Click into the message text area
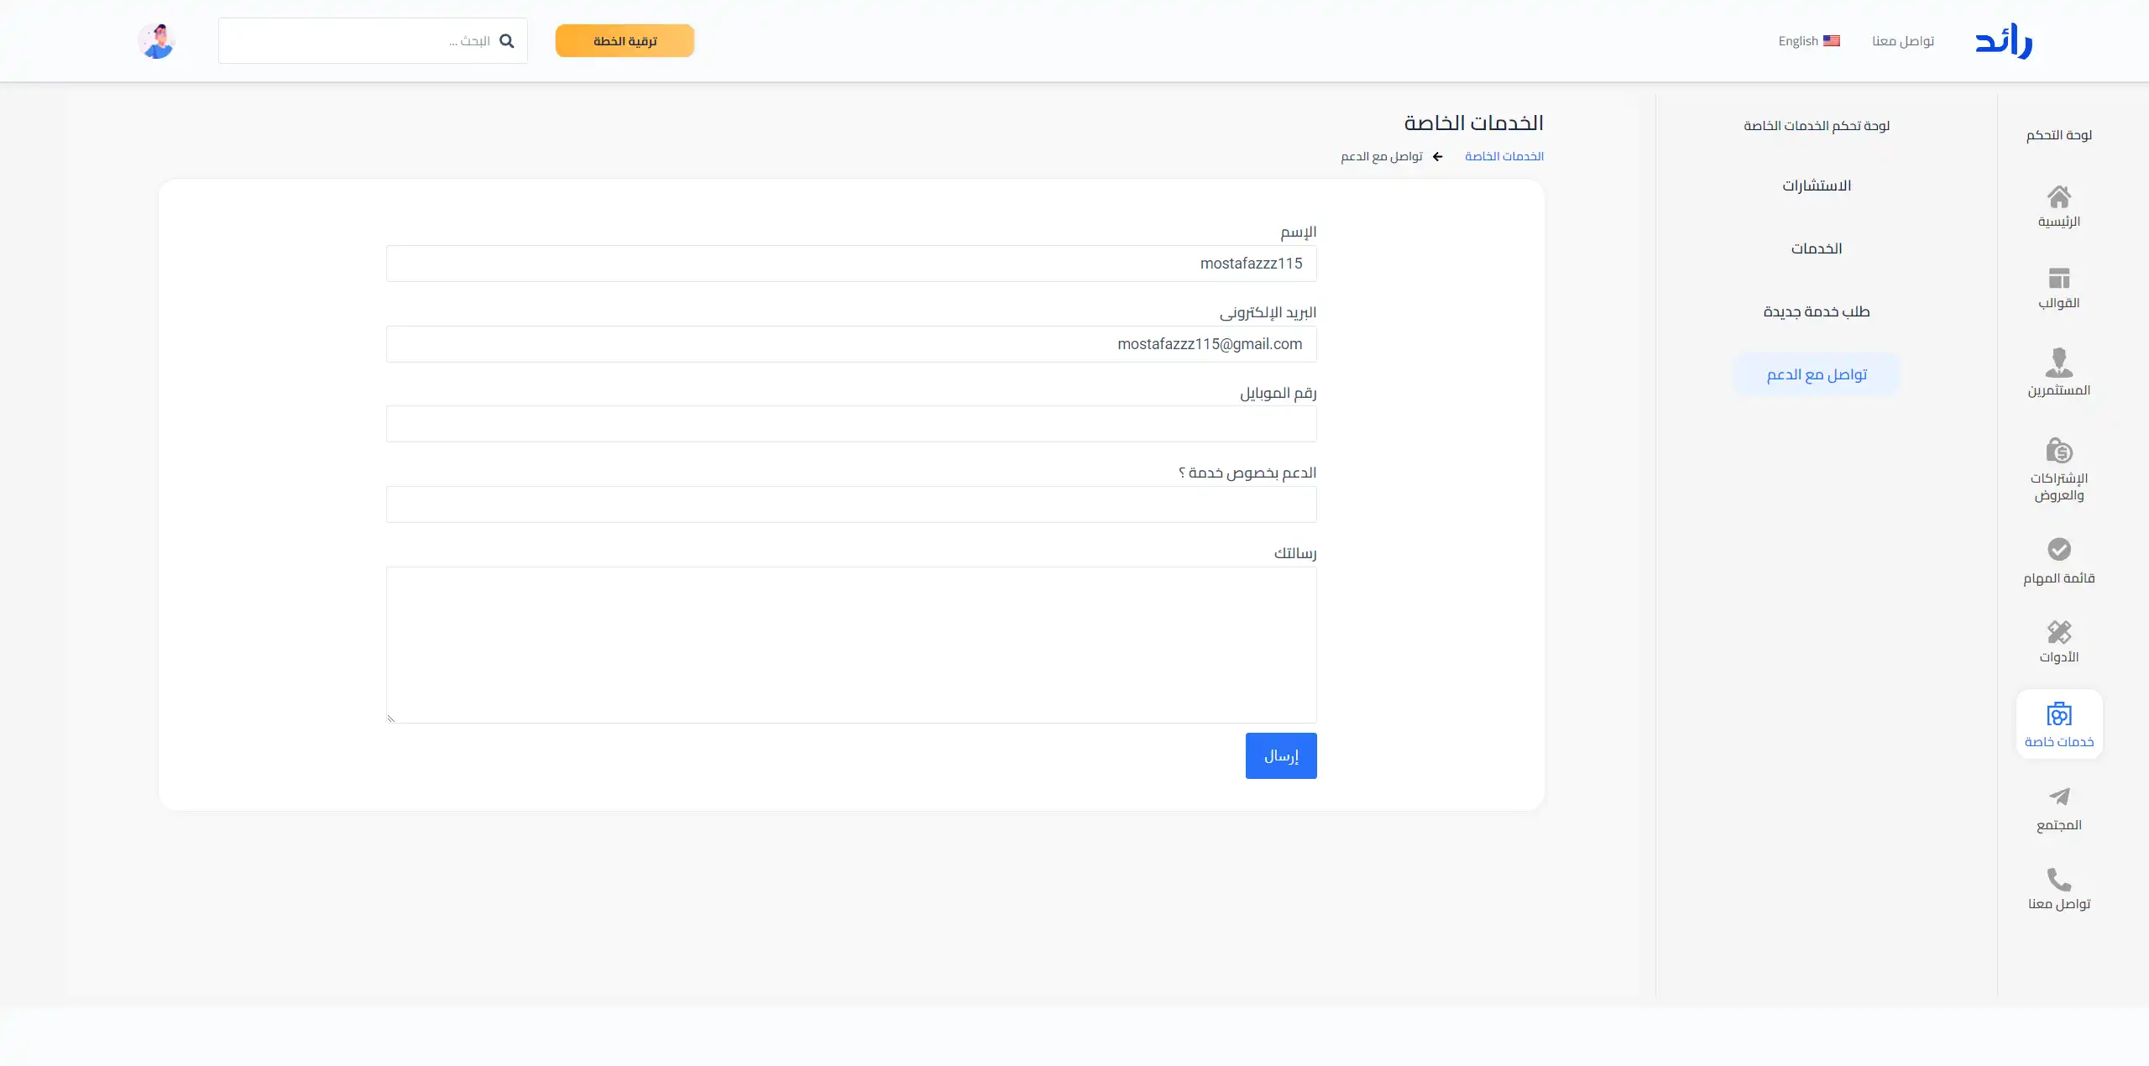 point(851,645)
